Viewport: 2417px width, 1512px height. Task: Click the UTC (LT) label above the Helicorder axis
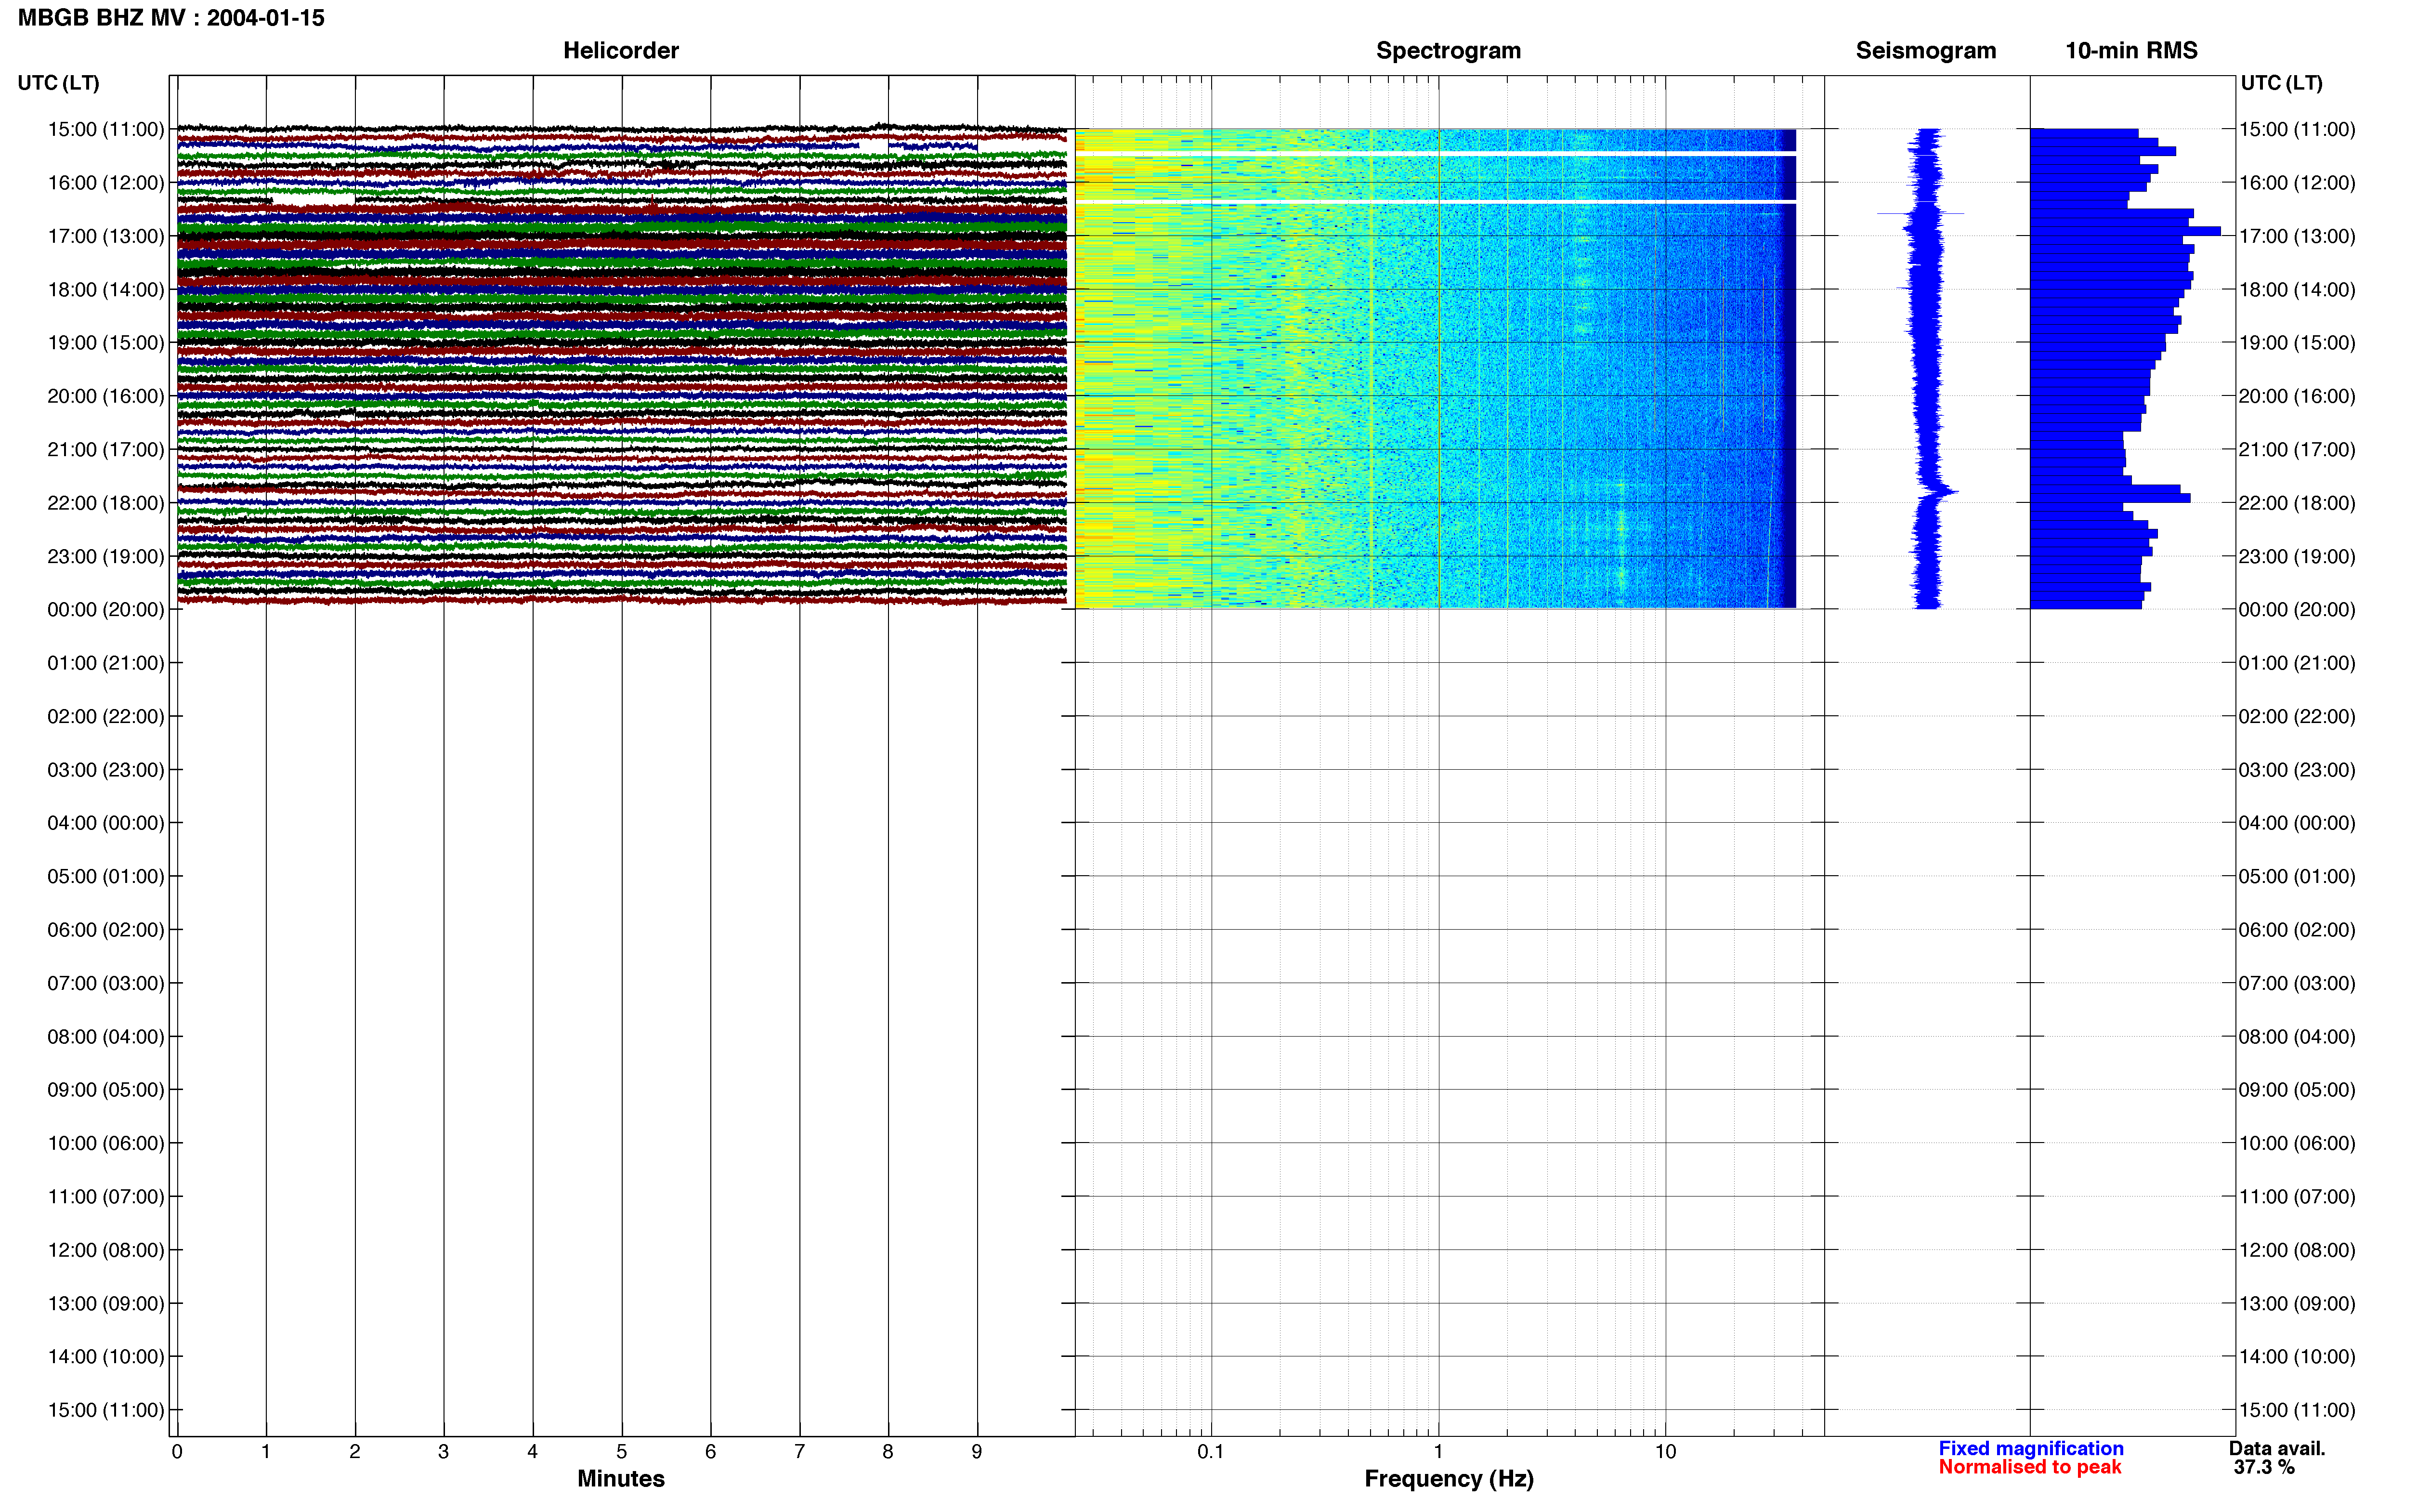pos(58,83)
